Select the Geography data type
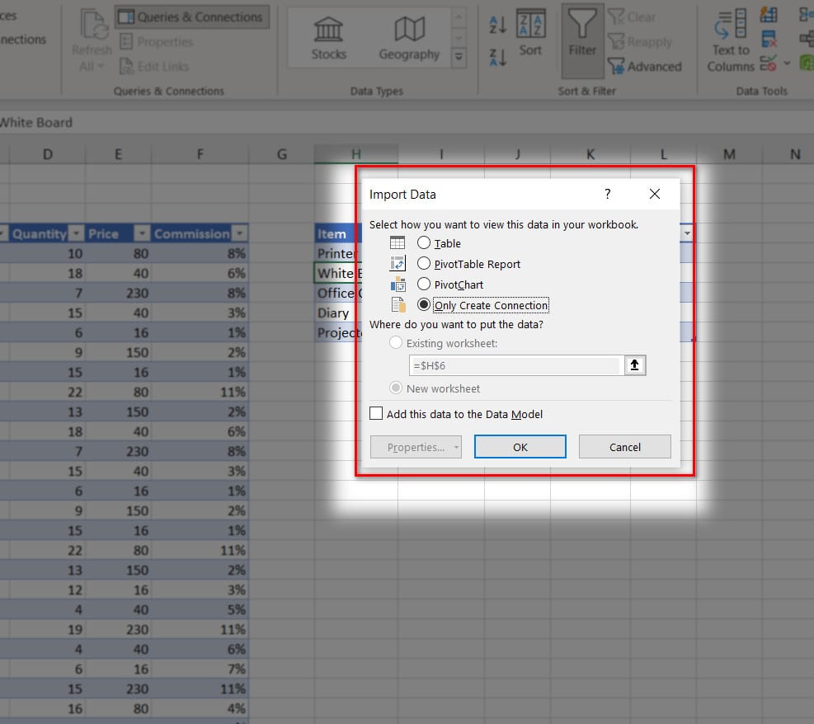Viewport: 814px width, 724px height. click(x=408, y=37)
